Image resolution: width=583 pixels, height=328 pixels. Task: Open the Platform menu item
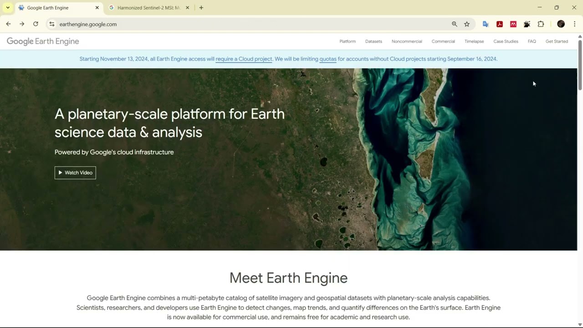pyautogui.click(x=348, y=41)
